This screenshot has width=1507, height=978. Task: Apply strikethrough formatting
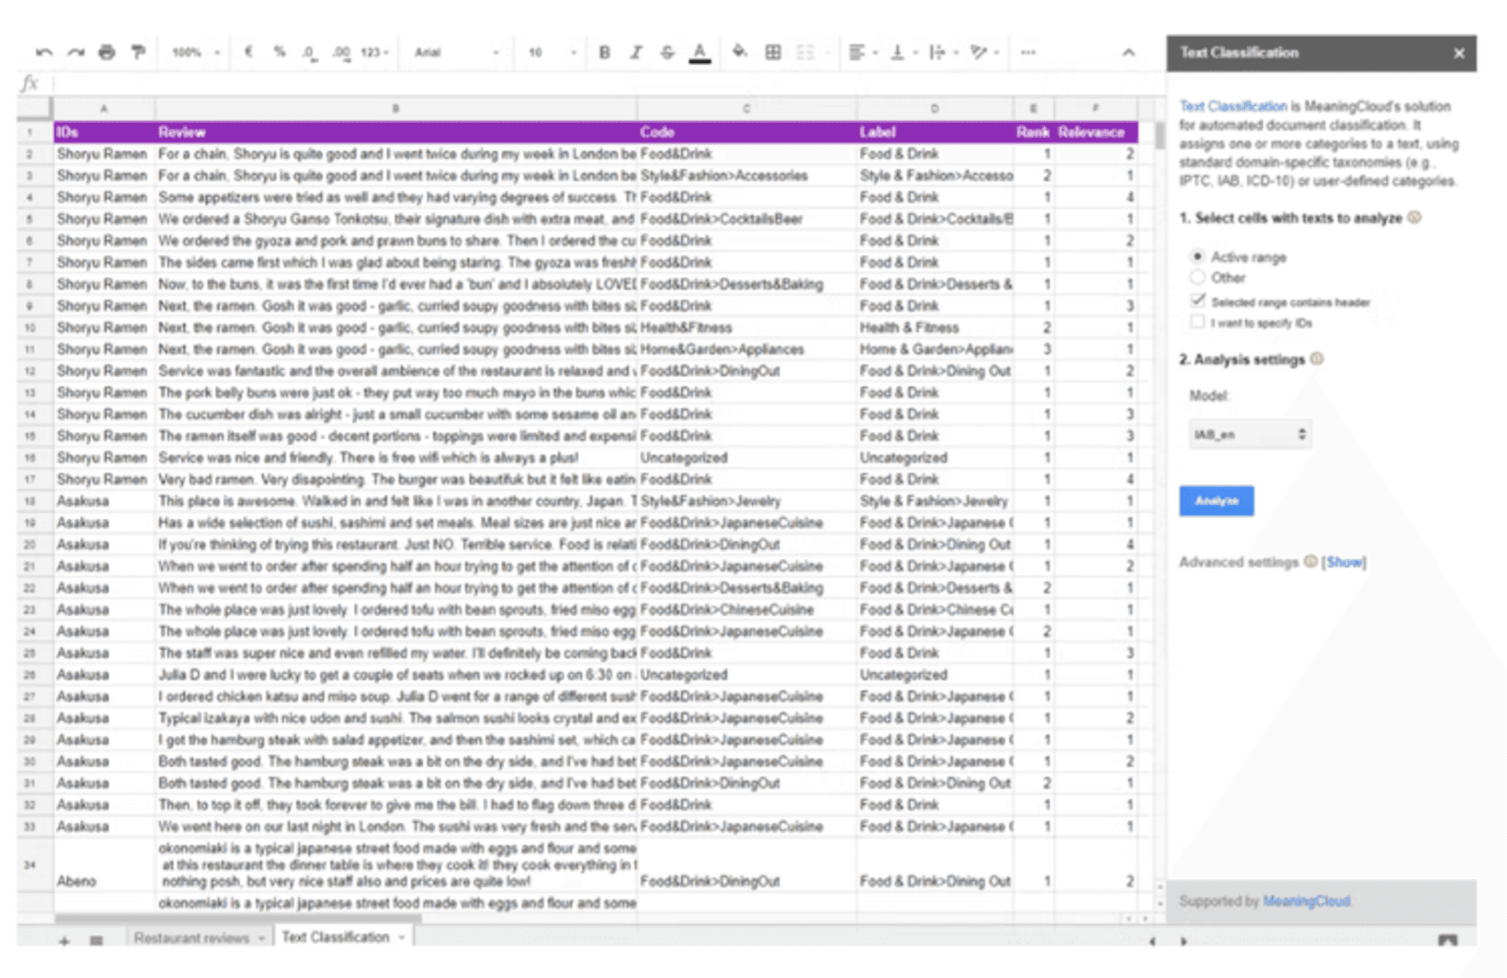[x=667, y=52]
